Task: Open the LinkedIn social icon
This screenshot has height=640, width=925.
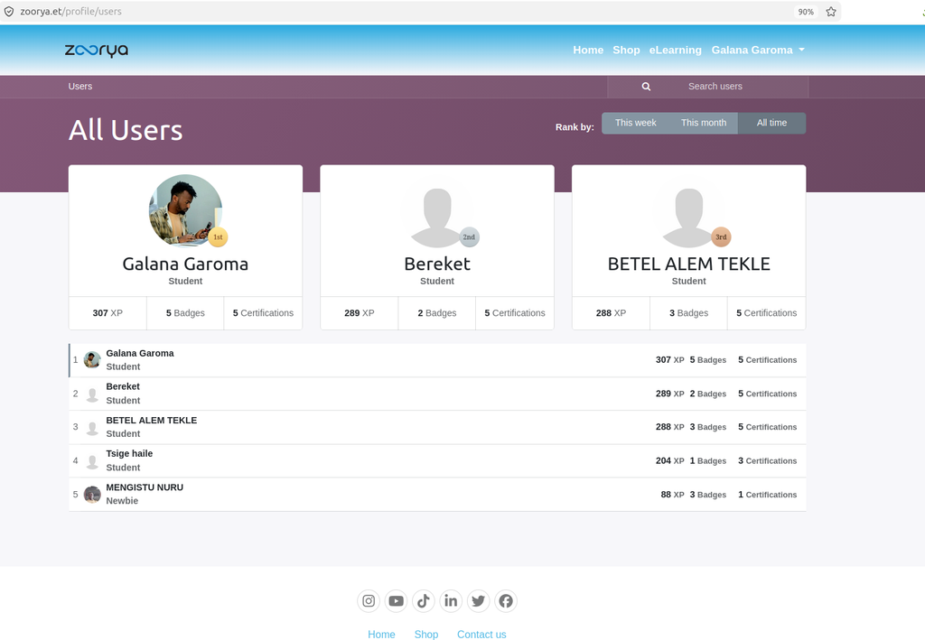Action: pos(451,601)
